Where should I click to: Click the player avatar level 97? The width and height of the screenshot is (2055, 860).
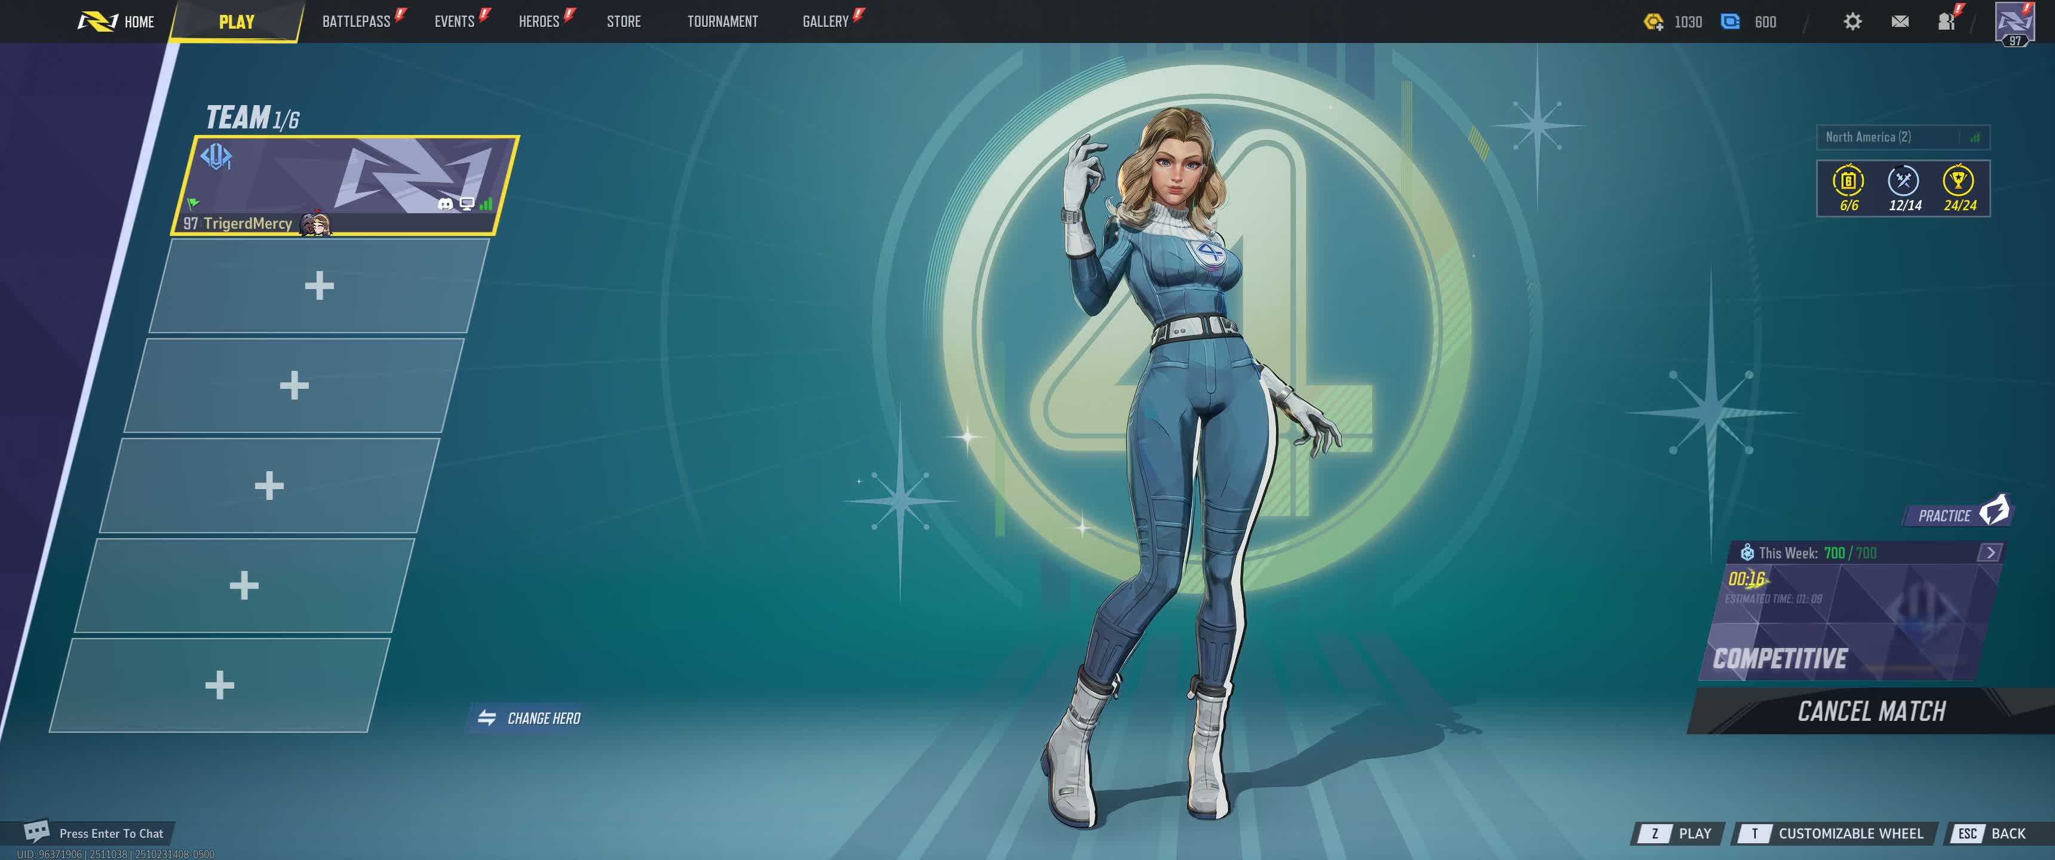point(2014,23)
